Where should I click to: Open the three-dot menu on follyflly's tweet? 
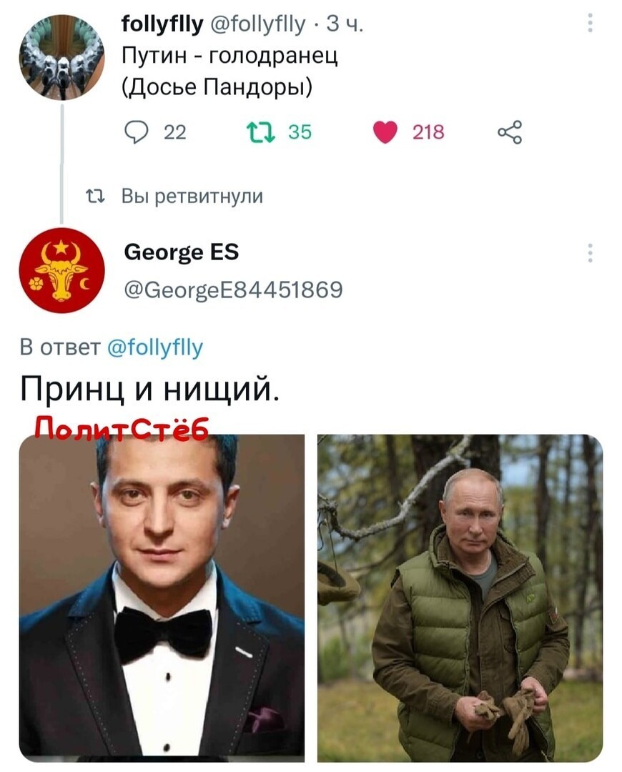tap(590, 23)
